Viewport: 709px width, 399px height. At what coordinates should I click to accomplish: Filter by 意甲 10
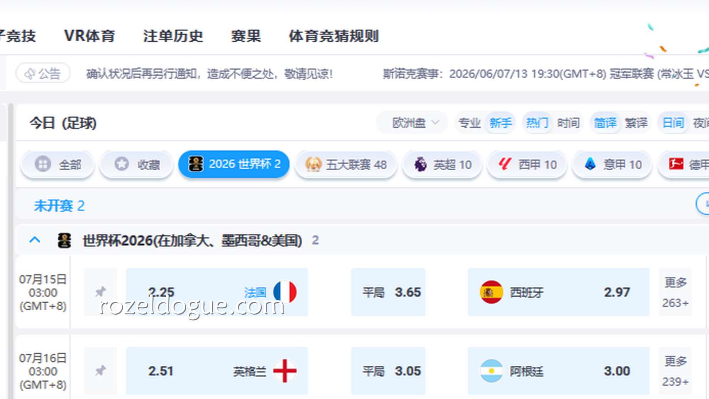point(612,164)
